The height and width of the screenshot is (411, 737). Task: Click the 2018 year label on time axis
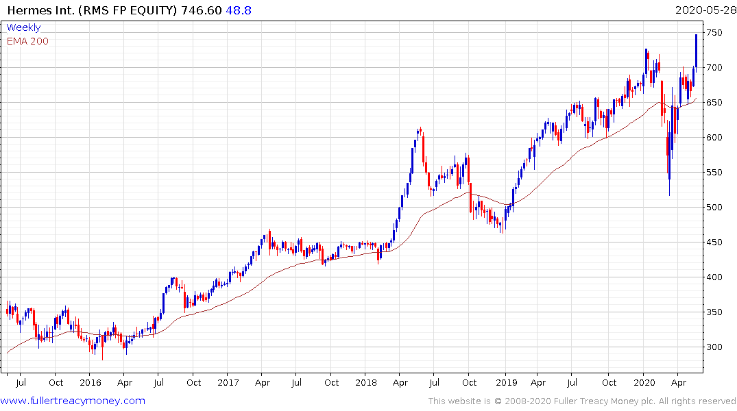(x=365, y=383)
